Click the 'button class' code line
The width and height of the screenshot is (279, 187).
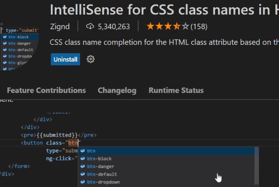coord(51,143)
